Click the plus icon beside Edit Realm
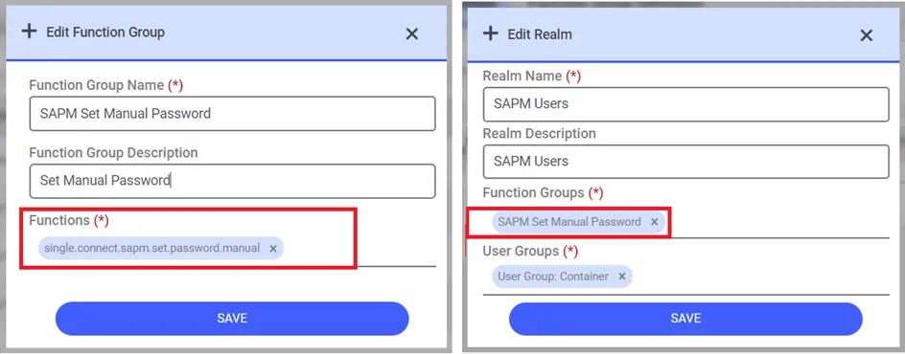Viewport: 905px width, 354px height. point(490,33)
